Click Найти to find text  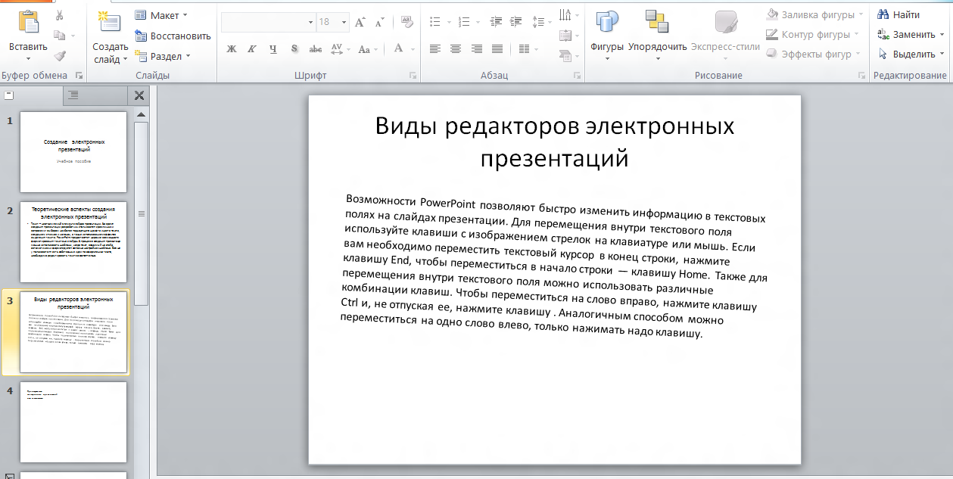click(x=898, y=14)
